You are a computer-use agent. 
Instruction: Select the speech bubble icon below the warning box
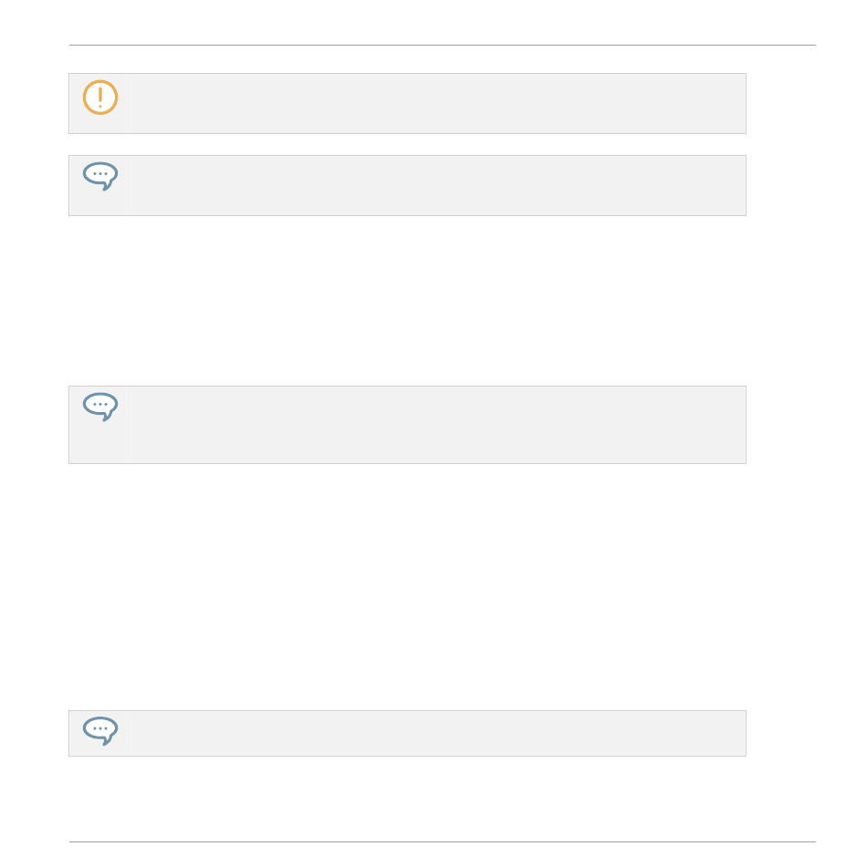pyautogui.click(x=100, y=176)
